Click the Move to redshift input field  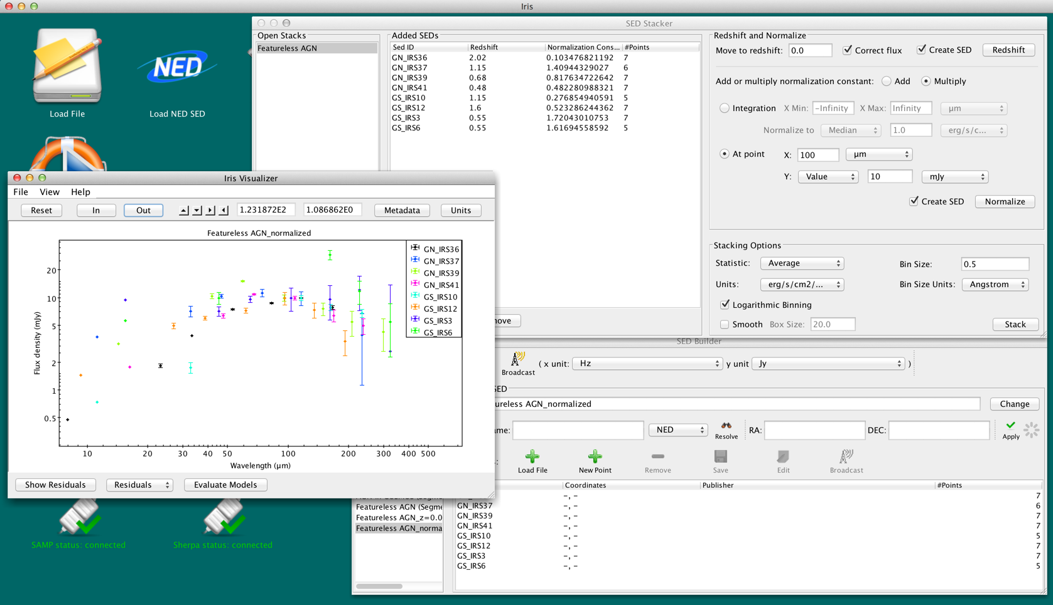point(810,50)
